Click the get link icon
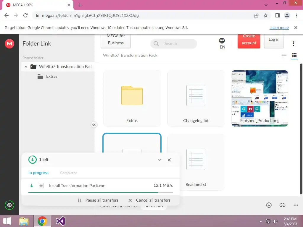303x227 pixels. coord(282,205)
